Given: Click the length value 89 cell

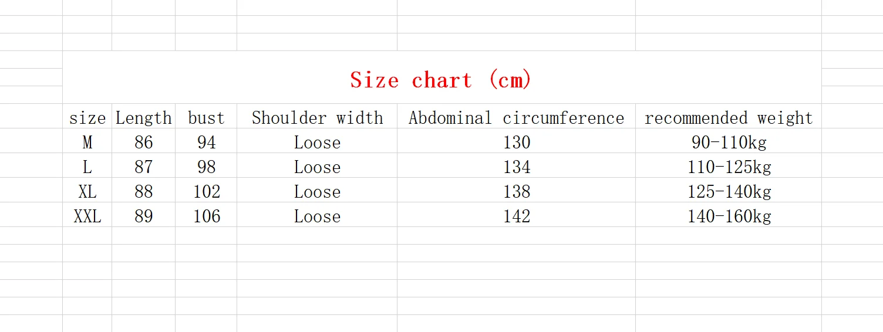Looking at the screenshot, I should [x=144, y=215].
